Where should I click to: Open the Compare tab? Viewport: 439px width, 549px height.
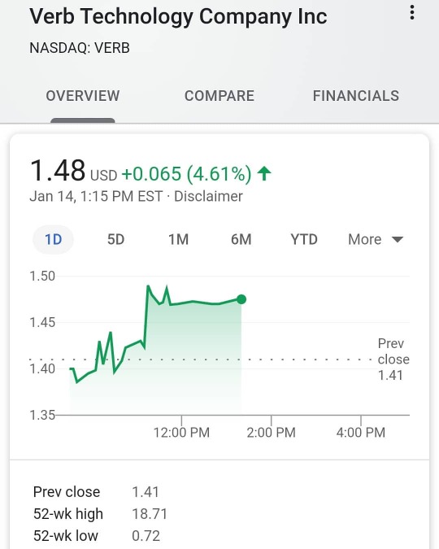(x=219, y=96)
